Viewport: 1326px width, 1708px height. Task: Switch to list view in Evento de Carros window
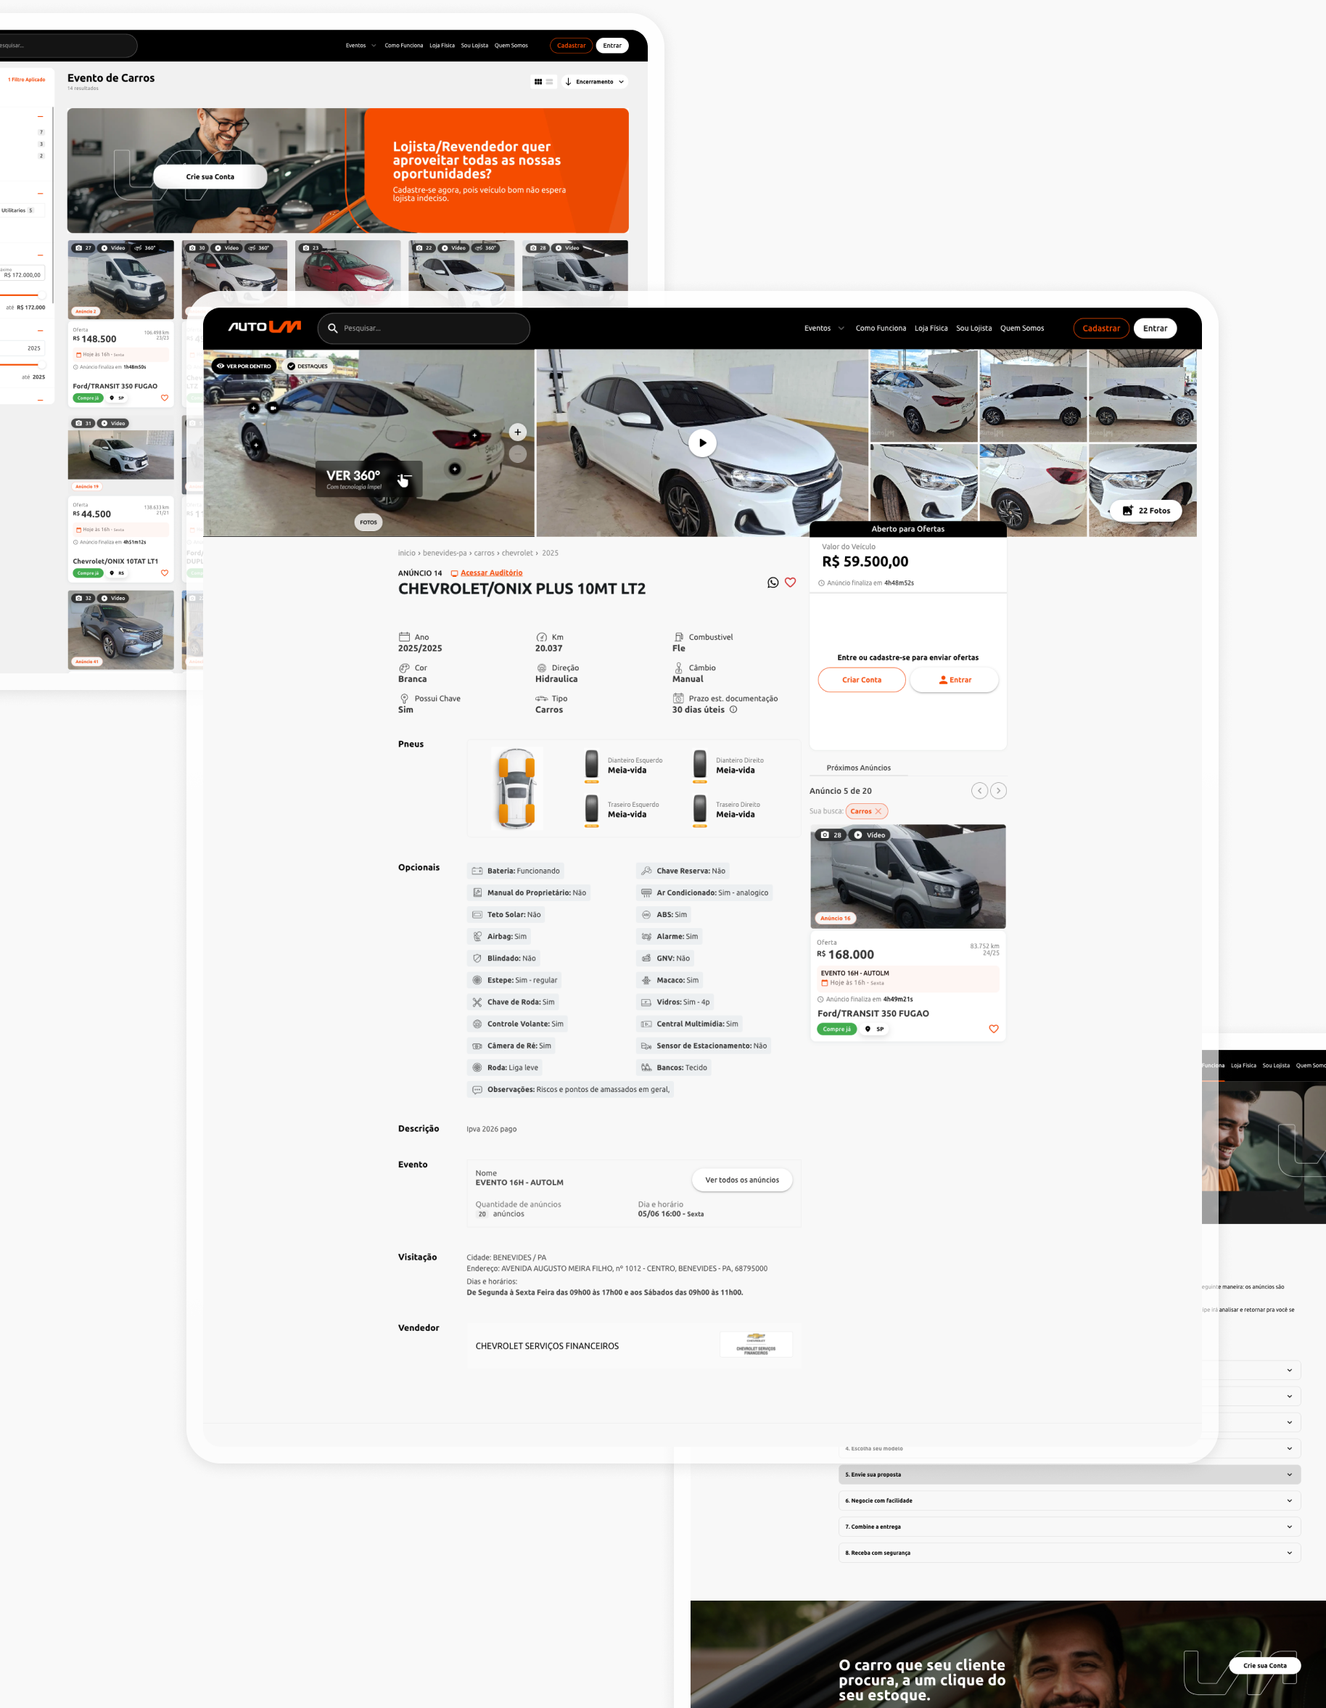tap(550, 81)
